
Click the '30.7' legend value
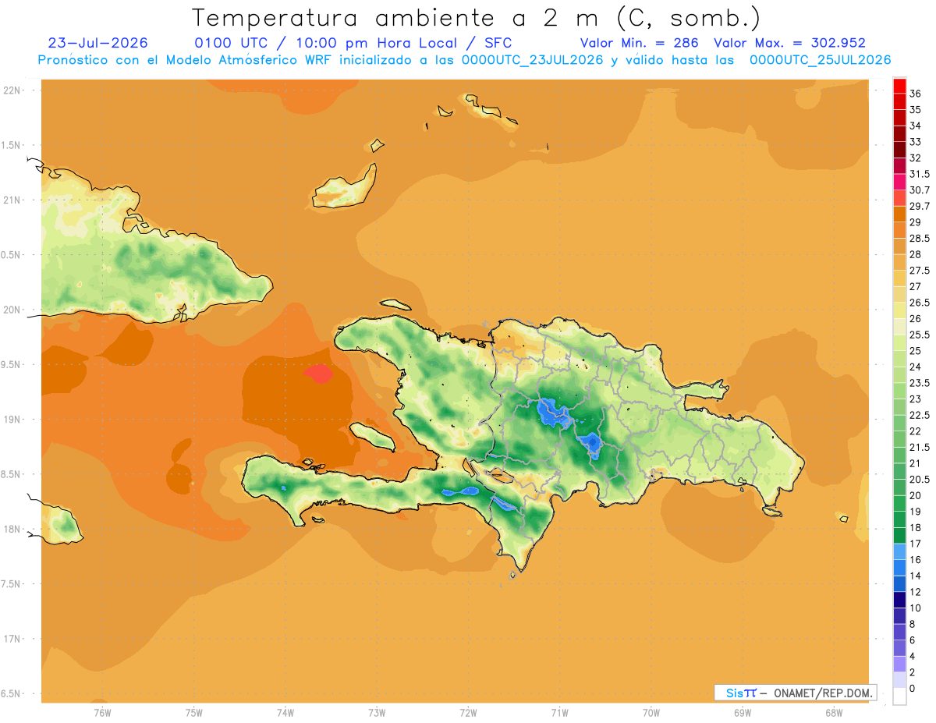[x=919, y=190]
